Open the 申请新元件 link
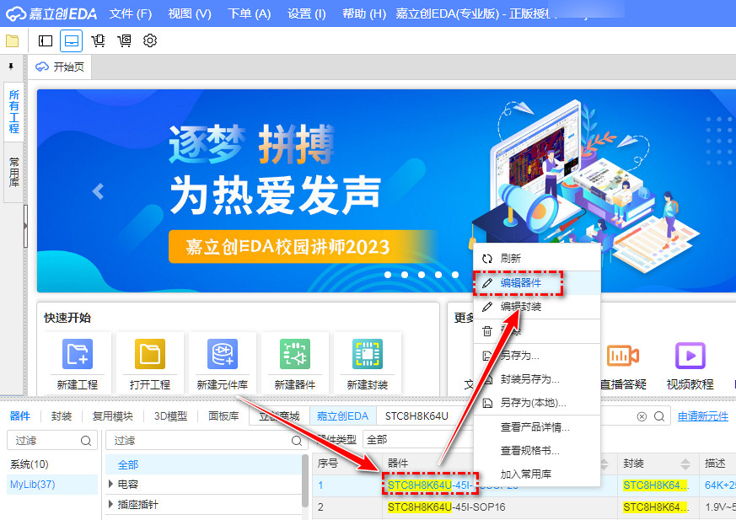Screen dimensions: 736x520 coord(703,415)
